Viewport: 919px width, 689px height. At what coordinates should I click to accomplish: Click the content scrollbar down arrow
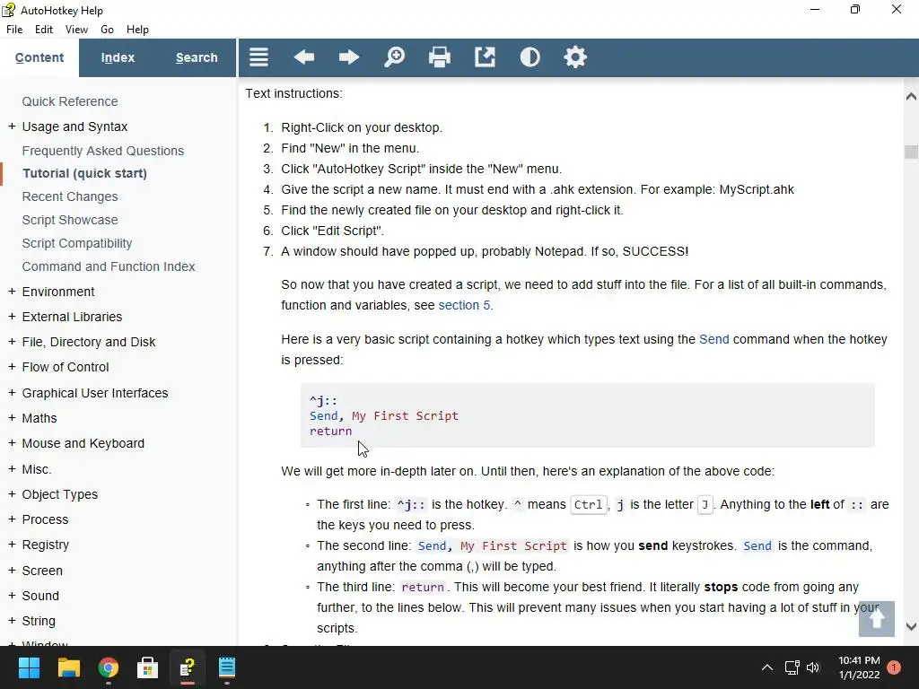(911, 626)
